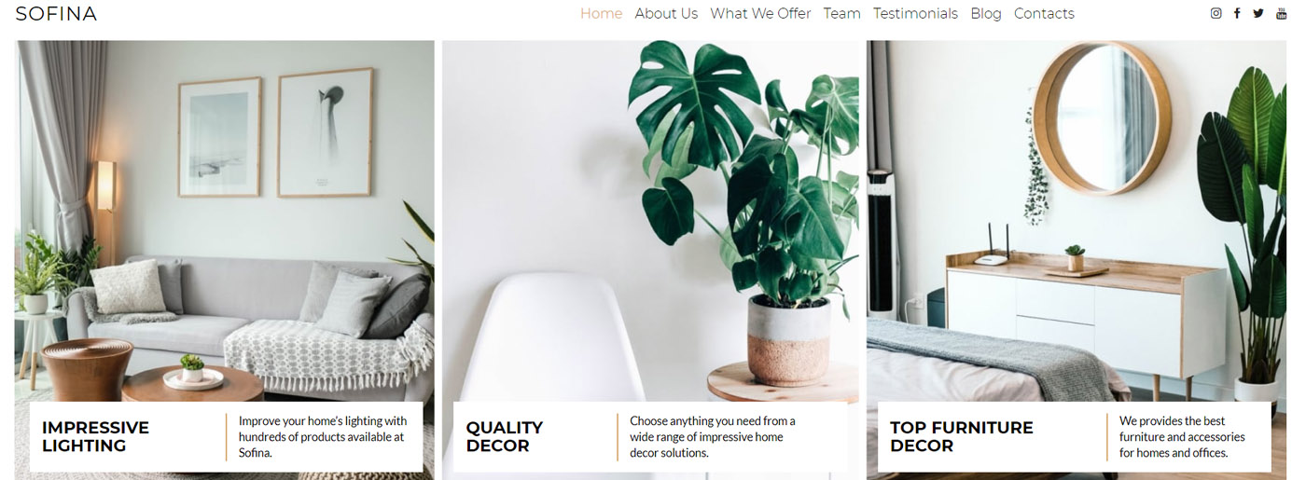The width and height of the screenshot is (1306, 480).
Task: Navigate to Team section
Action: point(841,13)
